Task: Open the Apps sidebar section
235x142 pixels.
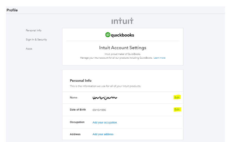Action: (29, 49)
